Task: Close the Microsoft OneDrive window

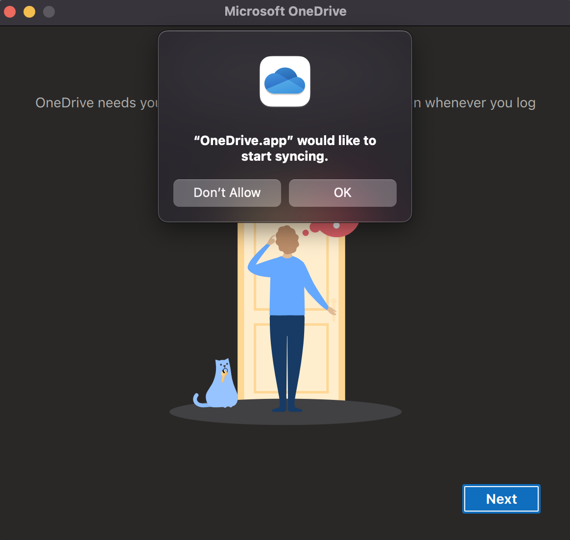Action: (10, 12)
